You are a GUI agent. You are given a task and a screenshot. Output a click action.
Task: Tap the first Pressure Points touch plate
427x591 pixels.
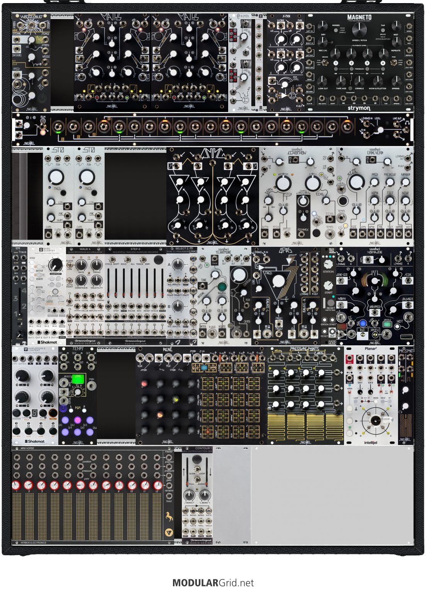coord(277,427)
